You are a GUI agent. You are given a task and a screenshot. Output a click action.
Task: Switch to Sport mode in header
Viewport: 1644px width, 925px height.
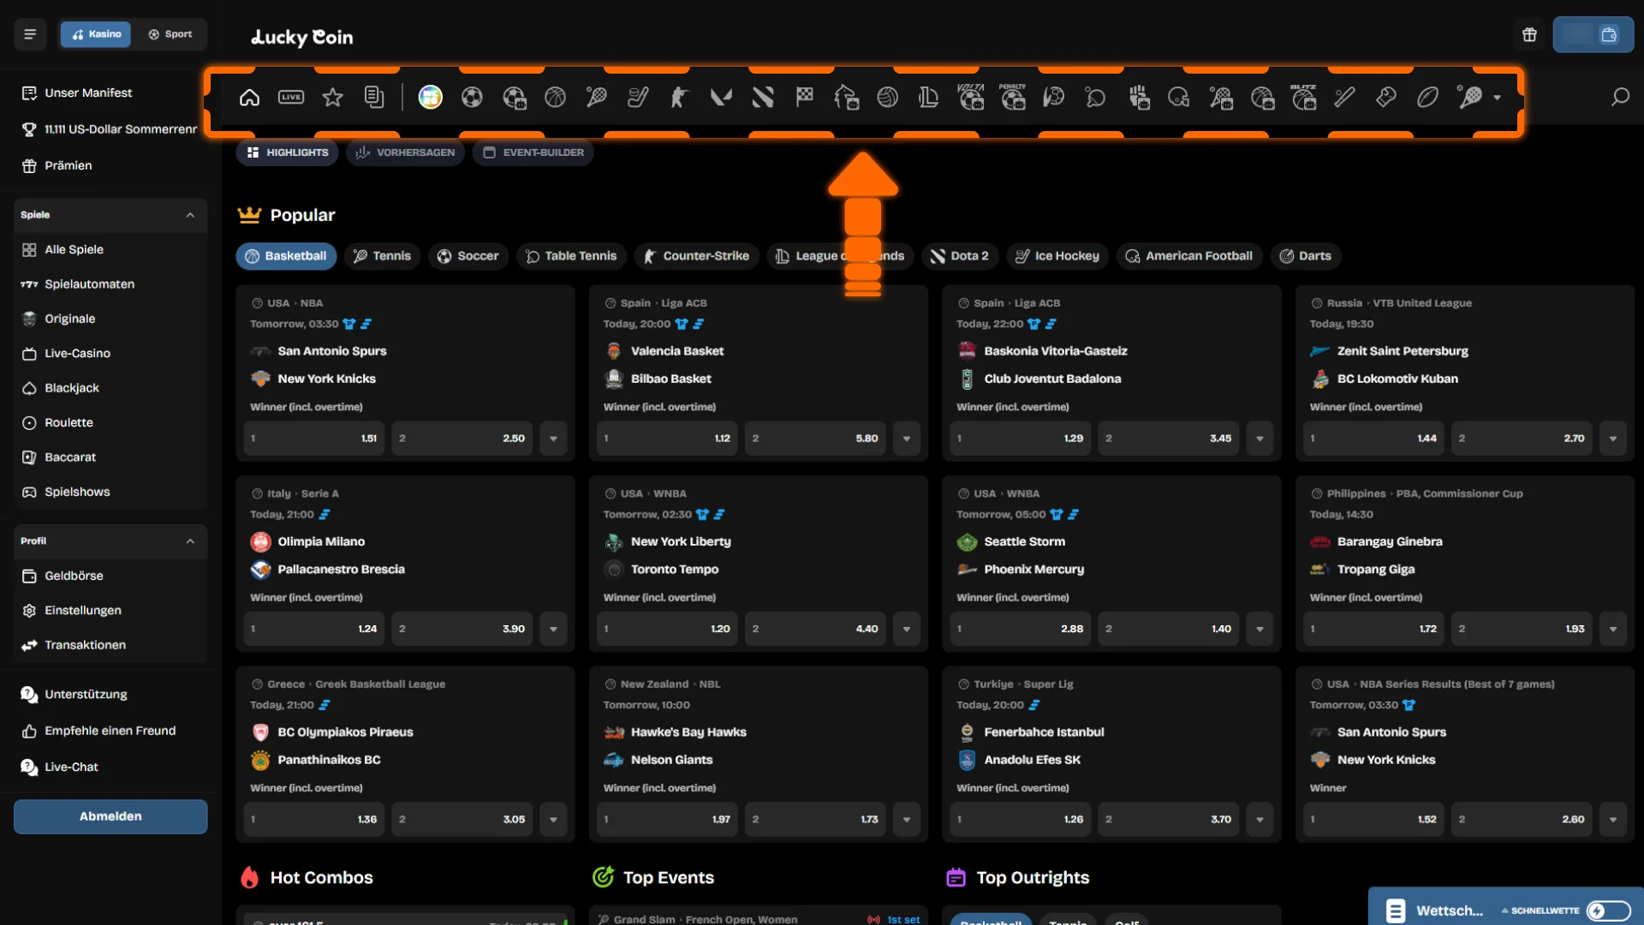(x=170, y=34)
